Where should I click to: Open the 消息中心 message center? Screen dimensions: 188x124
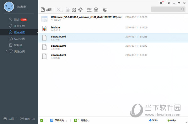coord(28,119)
